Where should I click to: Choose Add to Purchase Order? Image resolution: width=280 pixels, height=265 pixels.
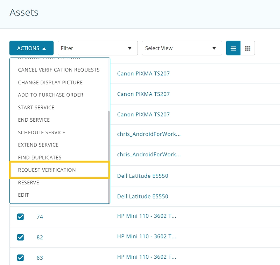(x=51, y=95)
